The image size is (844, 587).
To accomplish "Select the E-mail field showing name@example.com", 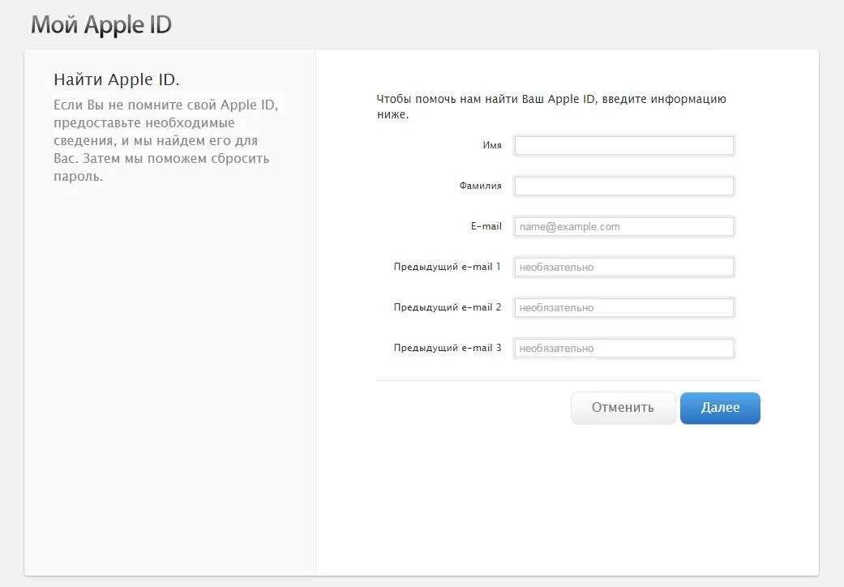I will pos(623,226).
